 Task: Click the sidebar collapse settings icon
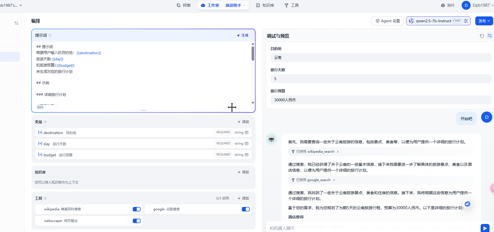pyautogui.click(x=16, y=23)
